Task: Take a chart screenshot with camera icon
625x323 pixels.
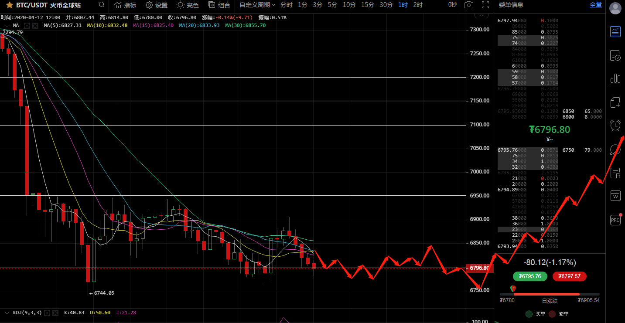Action: [x=469, y=5]
